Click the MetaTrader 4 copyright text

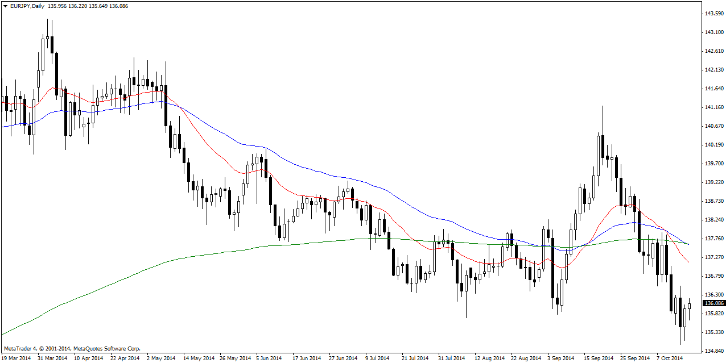tap(72, 348)
